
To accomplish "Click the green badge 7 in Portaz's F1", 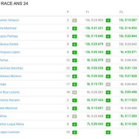I will (x=75, y=60).
